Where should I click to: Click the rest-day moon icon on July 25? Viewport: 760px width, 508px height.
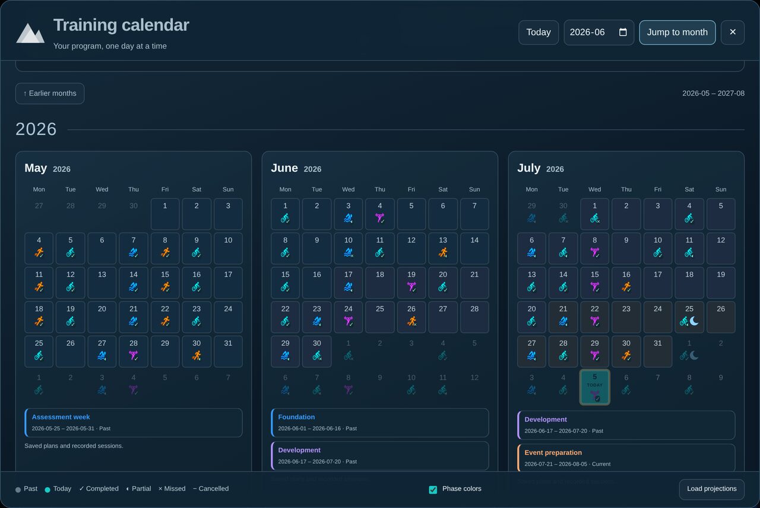click(x=694, y=321)
